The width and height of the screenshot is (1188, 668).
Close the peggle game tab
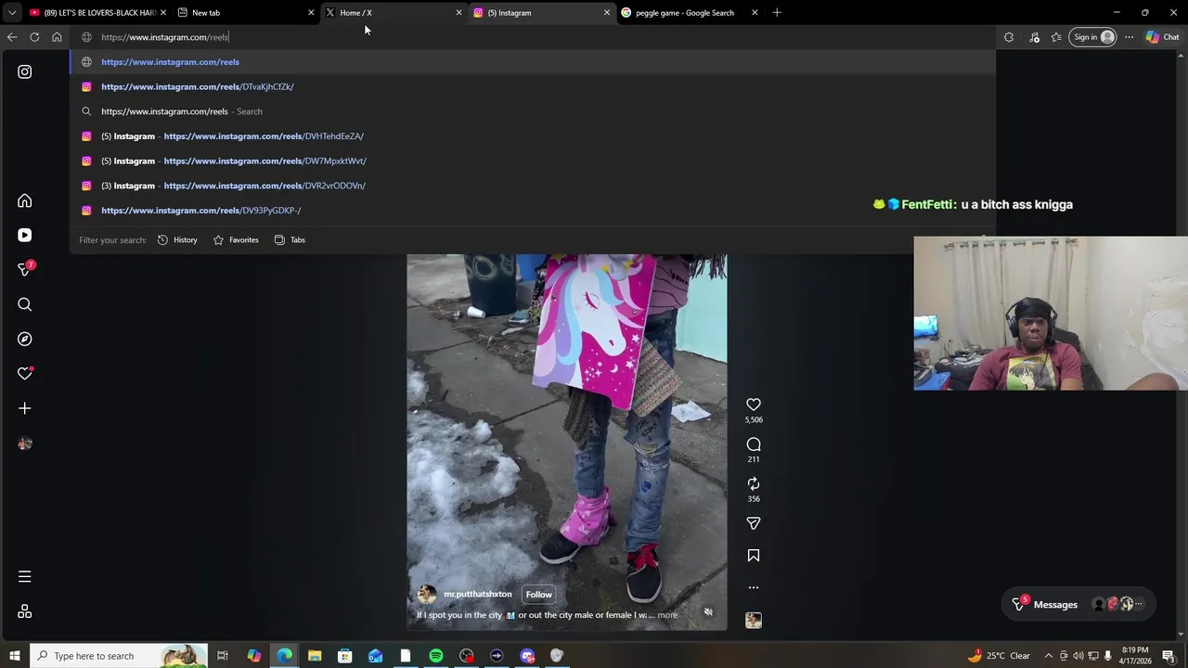point(755,13)
